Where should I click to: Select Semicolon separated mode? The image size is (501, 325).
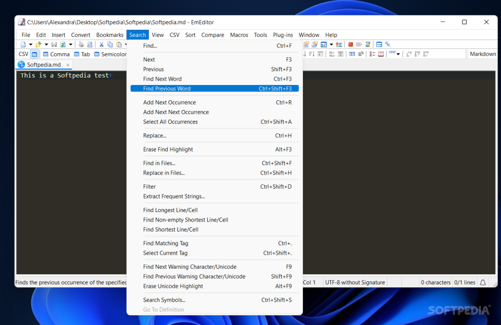click(110, 54)
